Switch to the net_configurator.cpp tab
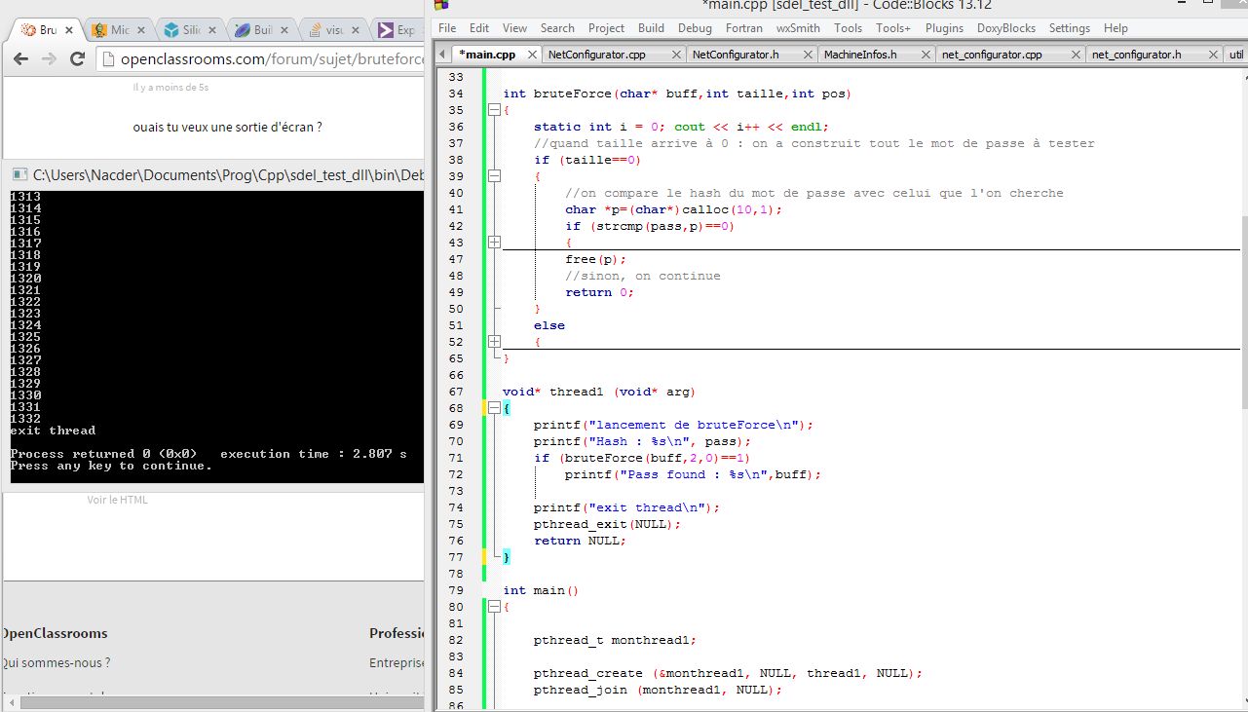The height and width of the screenshot is (712, 1248). click(991, 55)
